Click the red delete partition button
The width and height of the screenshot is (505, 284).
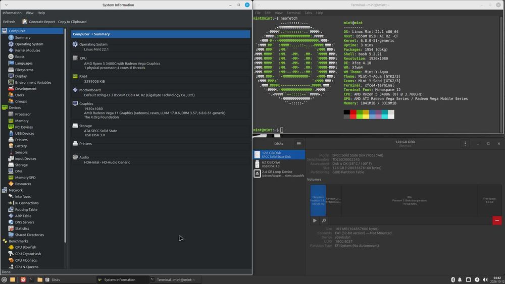(497, 220)
